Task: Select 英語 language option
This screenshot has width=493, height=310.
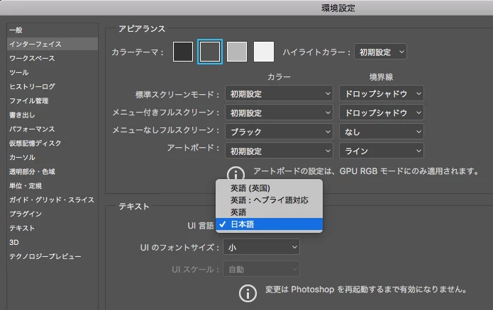Action: pos(269,212)
